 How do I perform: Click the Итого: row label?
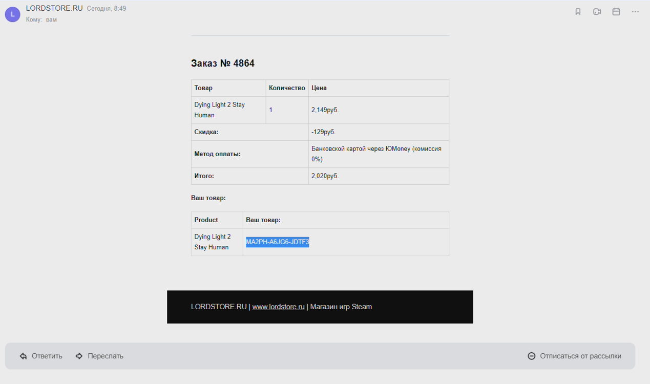[x=204, y=176]
